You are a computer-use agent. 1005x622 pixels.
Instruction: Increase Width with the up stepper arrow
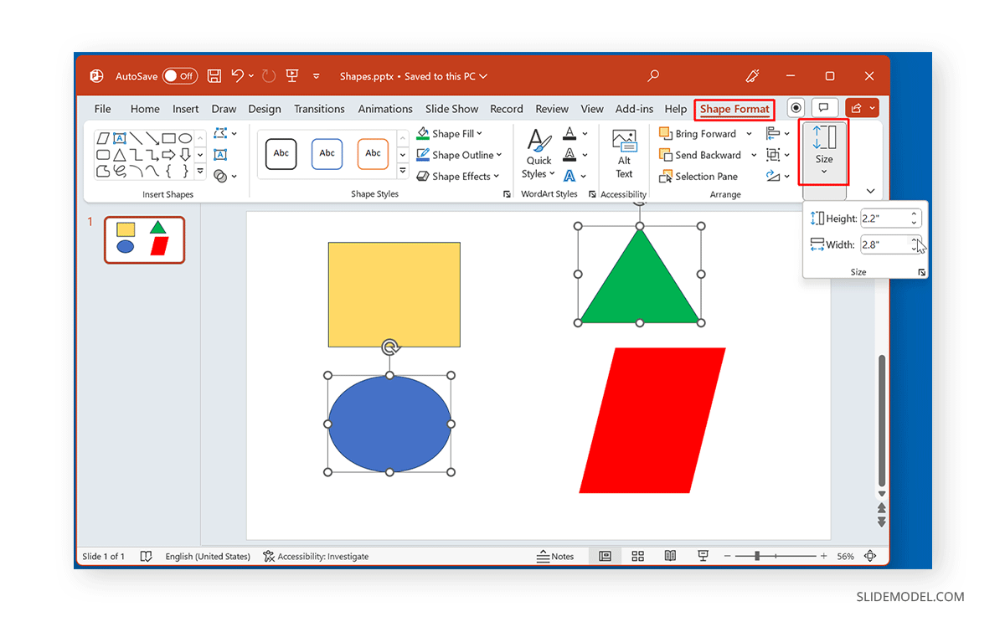click(x=915, y=240)
